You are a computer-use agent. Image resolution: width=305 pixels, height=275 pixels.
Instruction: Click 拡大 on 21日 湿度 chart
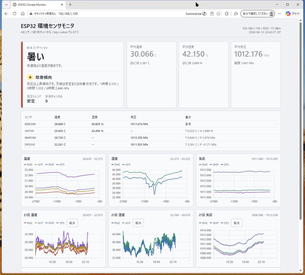(x=138, y=223)
